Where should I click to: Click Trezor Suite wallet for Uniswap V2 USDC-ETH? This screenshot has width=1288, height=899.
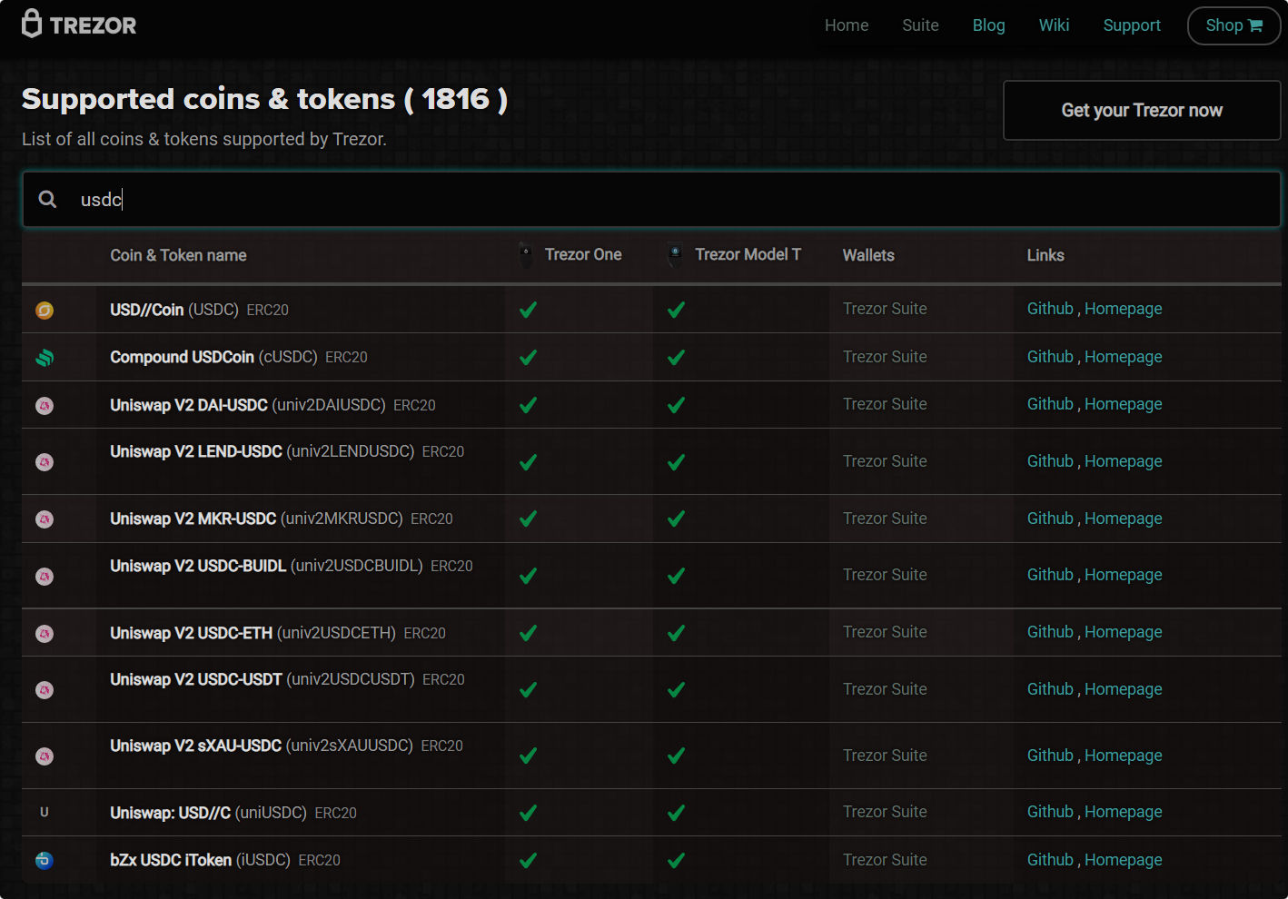tap(885, 632)
